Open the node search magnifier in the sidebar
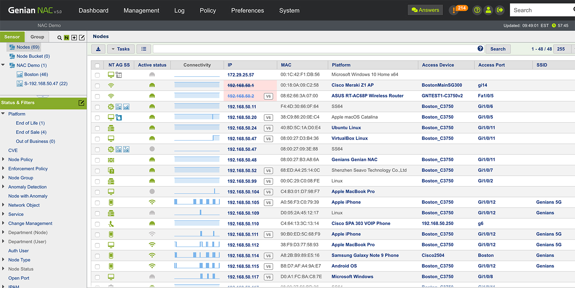The image size is (575, 288). (59, 38)
